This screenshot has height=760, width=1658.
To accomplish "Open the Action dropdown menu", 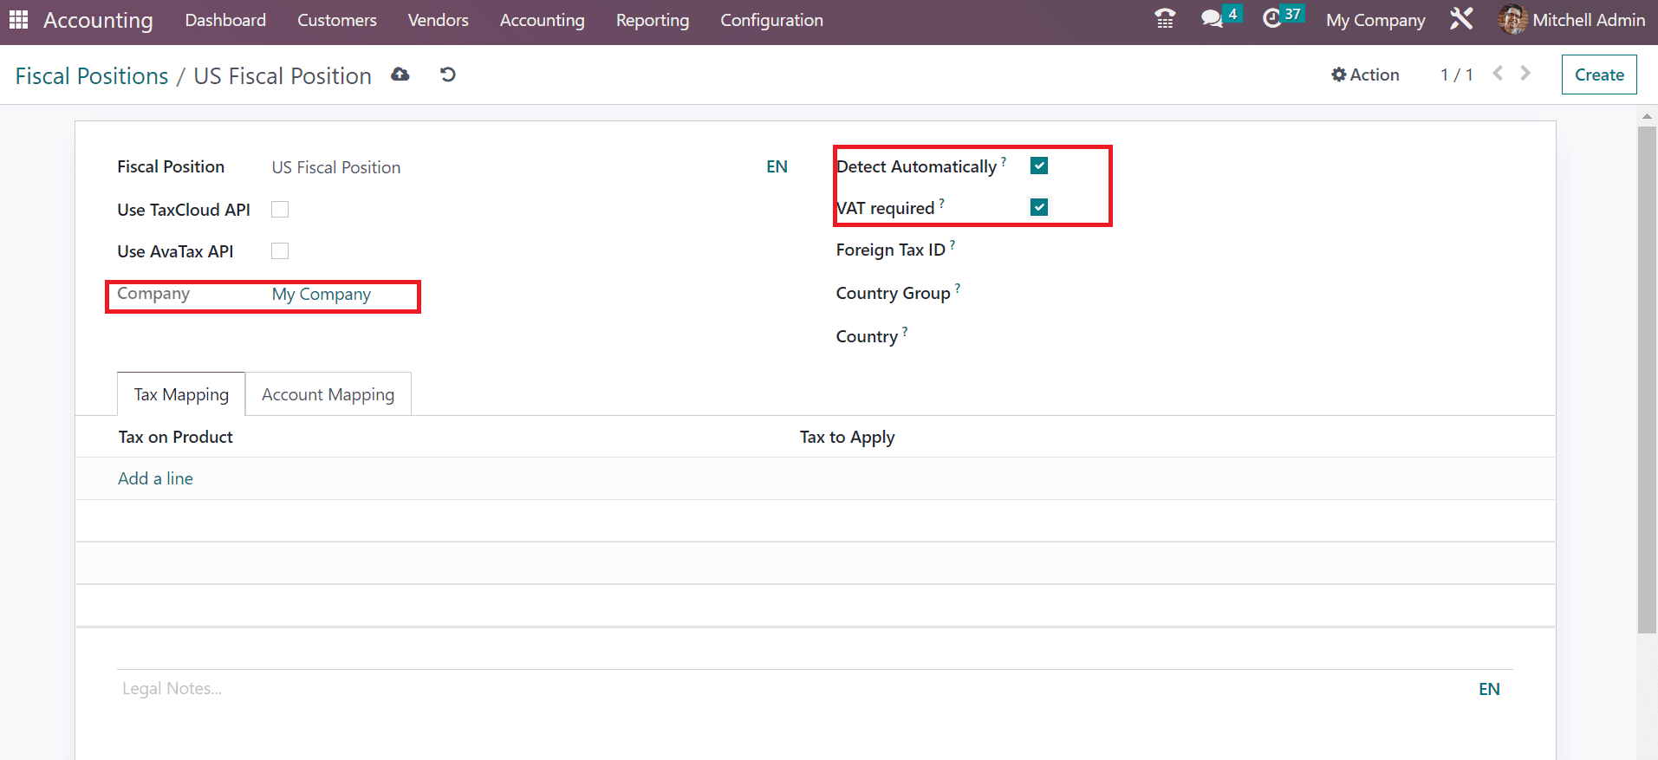I will 1365,75.
